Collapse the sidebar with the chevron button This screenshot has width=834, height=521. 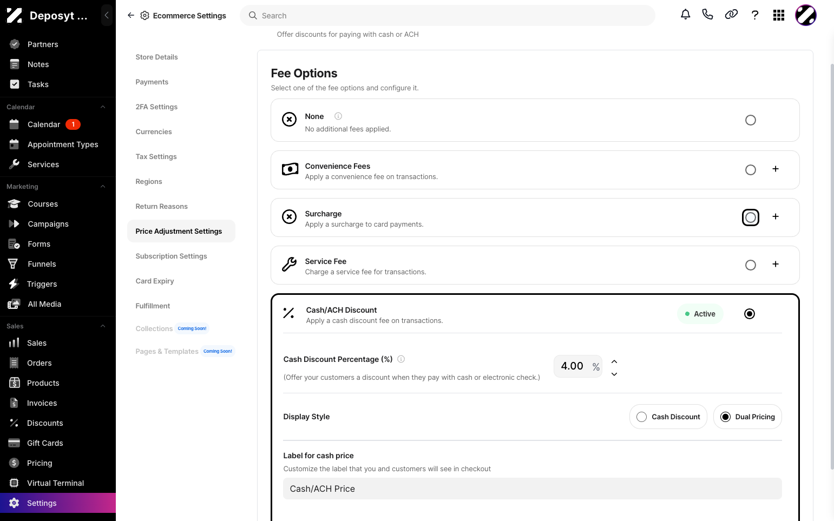[x=107, y=15]
